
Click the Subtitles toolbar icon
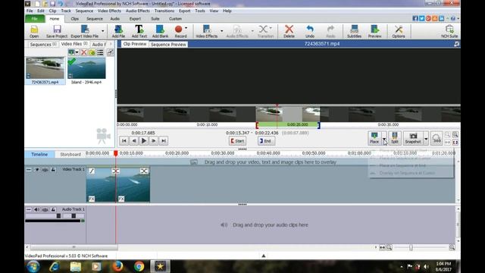point(354,31)
